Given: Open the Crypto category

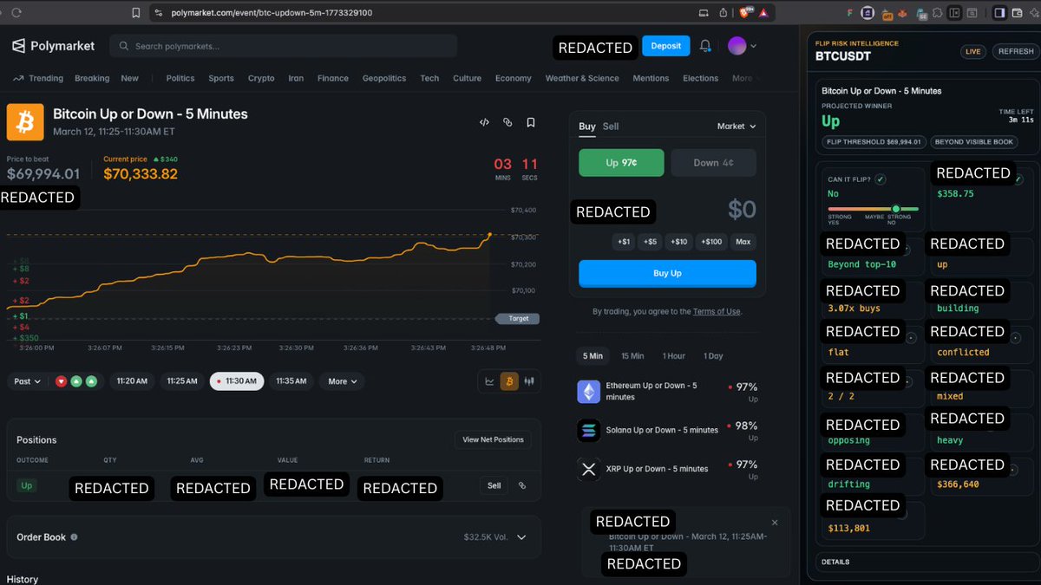Looking at the screenshot, I should tap(261, 78).
